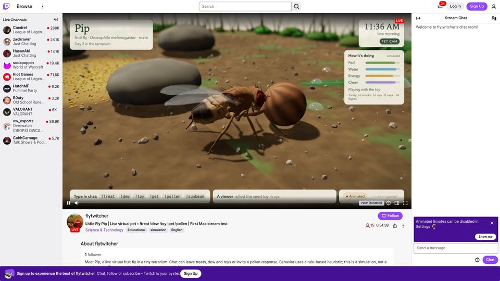This screenshot has height=281, width=500.
Task: Open HutchMF's channel in sidebar
Action: tap(31, 88)
